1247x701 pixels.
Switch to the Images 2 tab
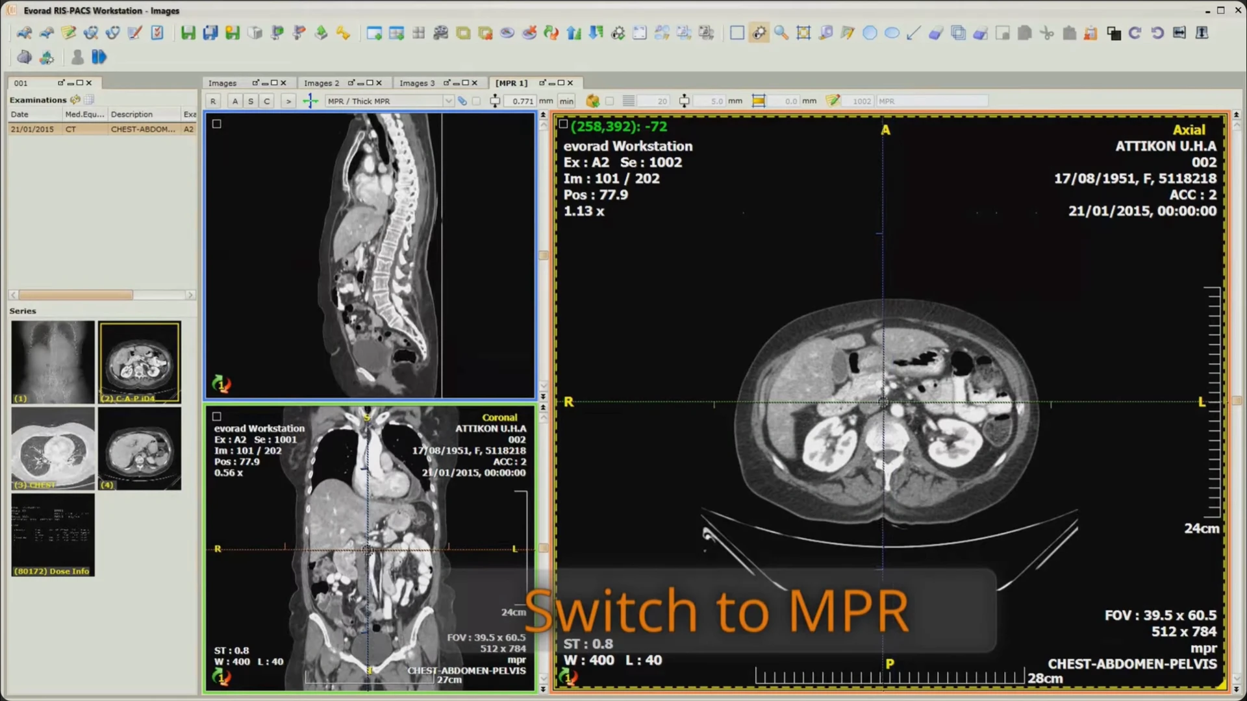[321, 83]
